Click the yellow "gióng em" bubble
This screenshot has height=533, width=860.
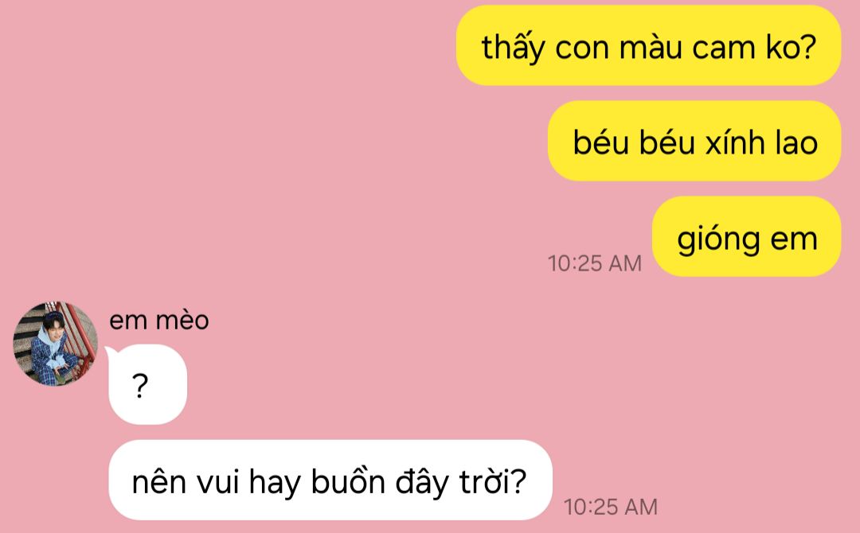point(746,236)
